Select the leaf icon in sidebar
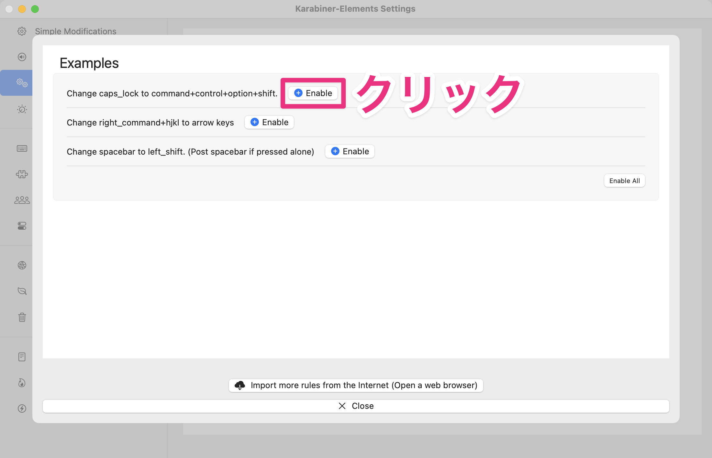Image resolution: width=712 pixels, height=458 pixels. 22,291
